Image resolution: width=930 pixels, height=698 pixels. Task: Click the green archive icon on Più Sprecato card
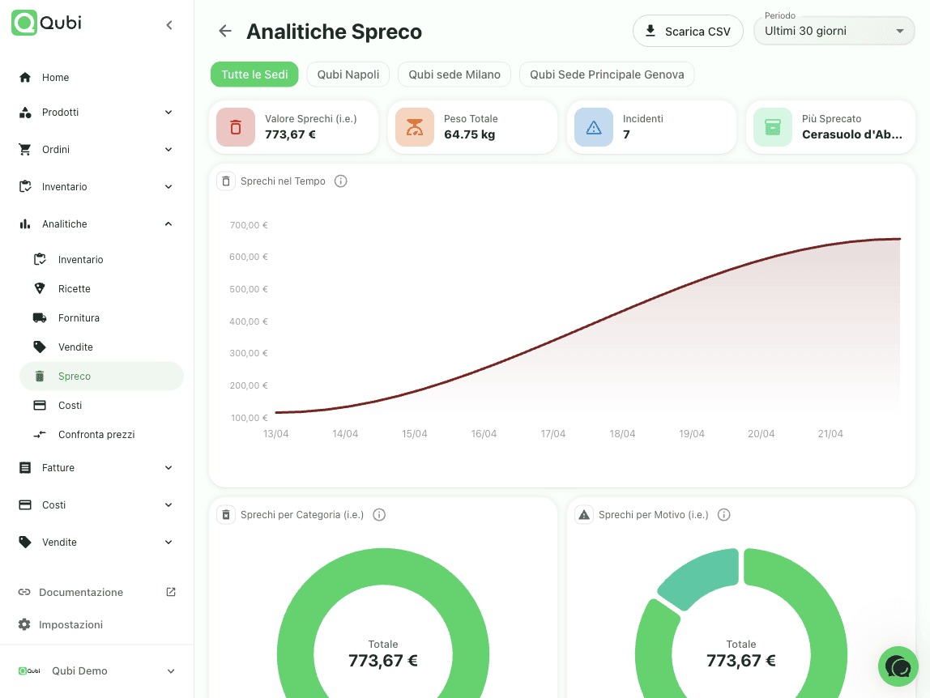[773, 127]
